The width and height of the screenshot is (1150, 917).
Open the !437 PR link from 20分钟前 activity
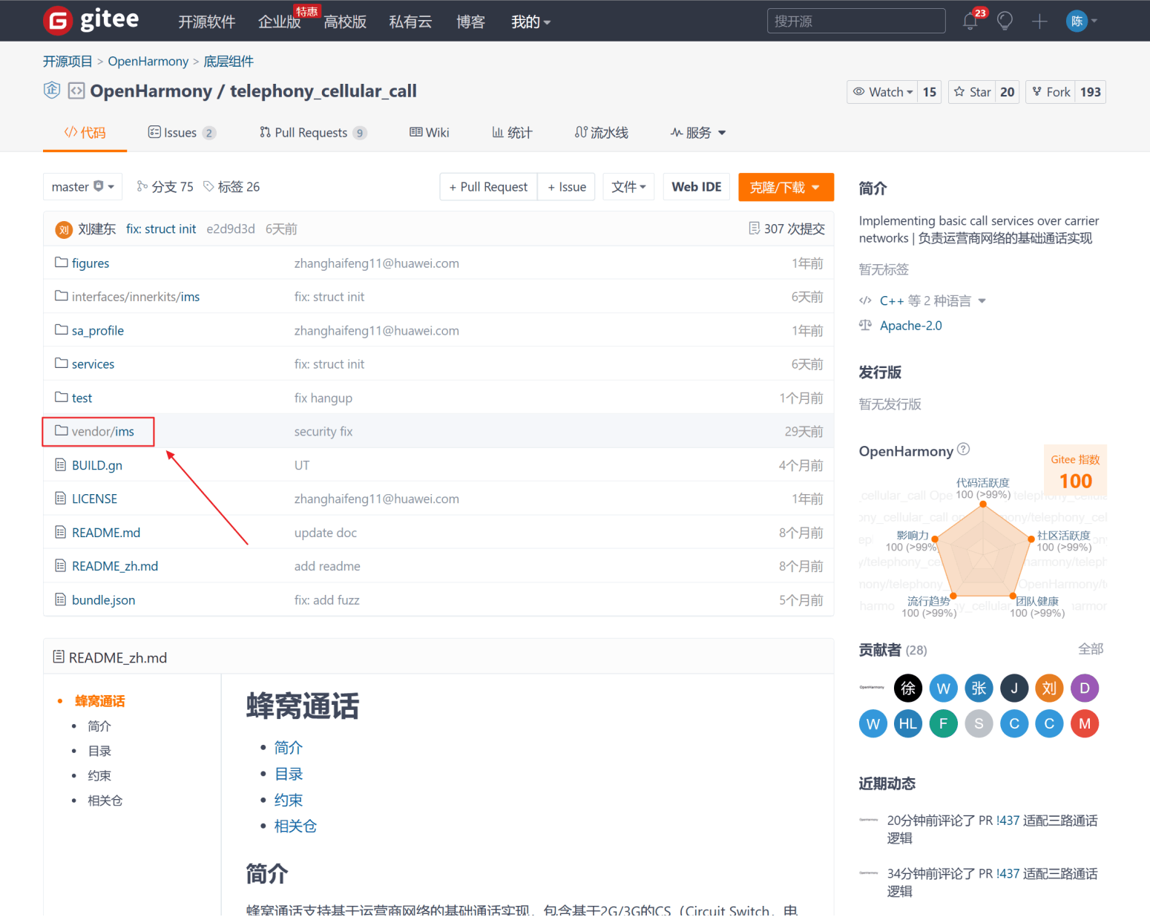1008,821
